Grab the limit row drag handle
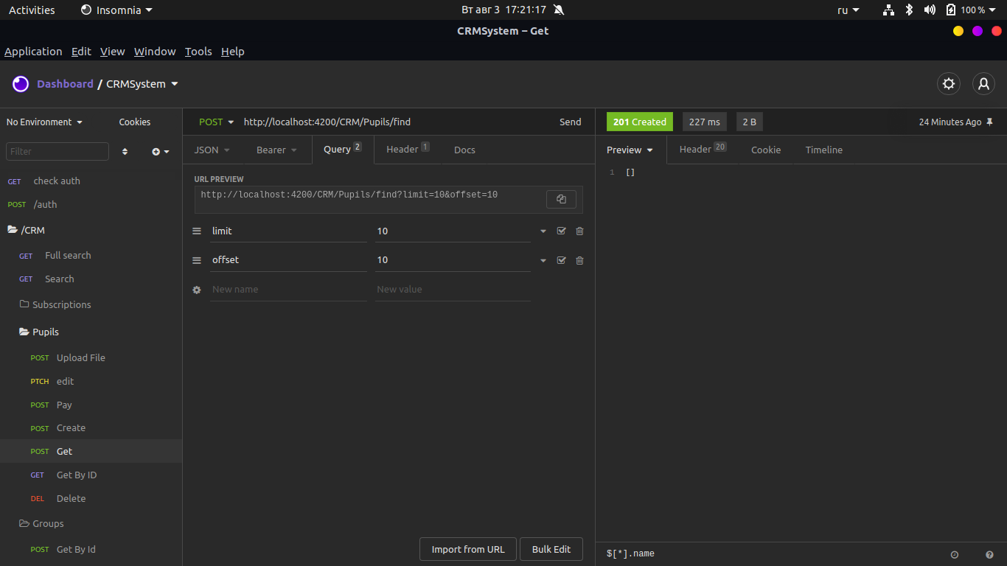Viewport: 1007px width, 566px height. tap(197, 231)
